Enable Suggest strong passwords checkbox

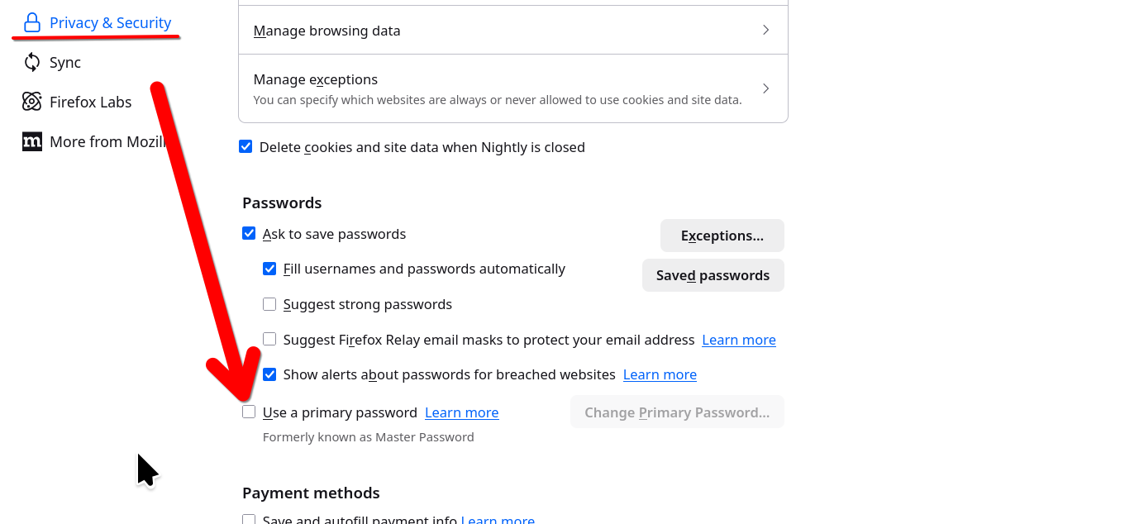coord(269,304)
